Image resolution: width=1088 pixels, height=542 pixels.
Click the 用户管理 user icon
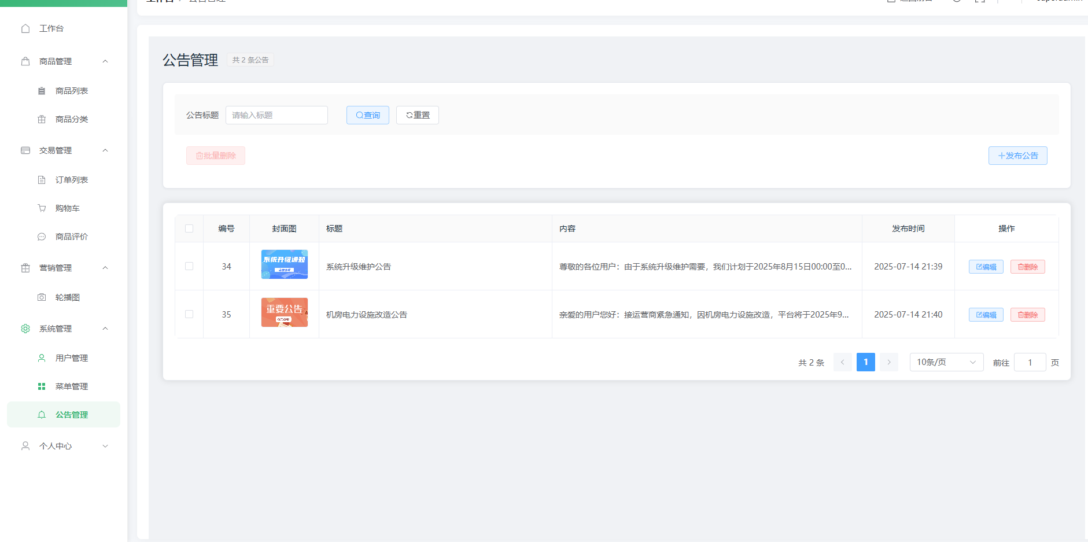coord(42,358)
